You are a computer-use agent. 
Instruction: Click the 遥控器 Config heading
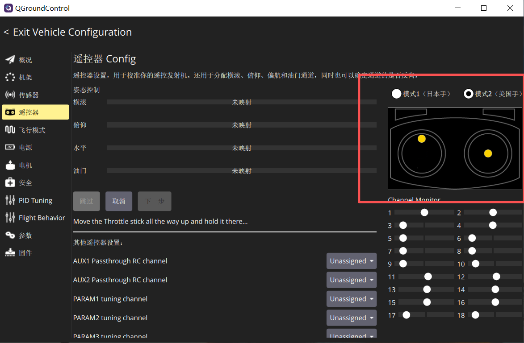[105, 59]
